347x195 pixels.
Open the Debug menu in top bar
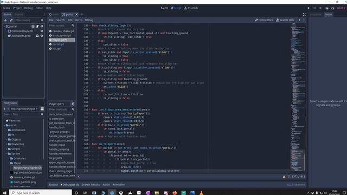[28, 8]
